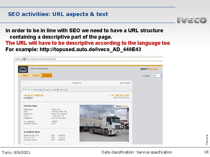Click 'Data classification: Service specification' footer
This screenshot has width=210, height=157.
click(137, 152)
